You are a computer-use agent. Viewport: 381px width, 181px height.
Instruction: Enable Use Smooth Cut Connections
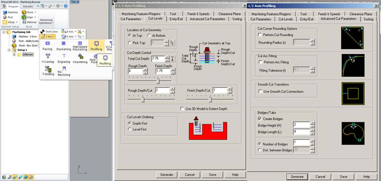pyautogui.click(x=260, y=91)
